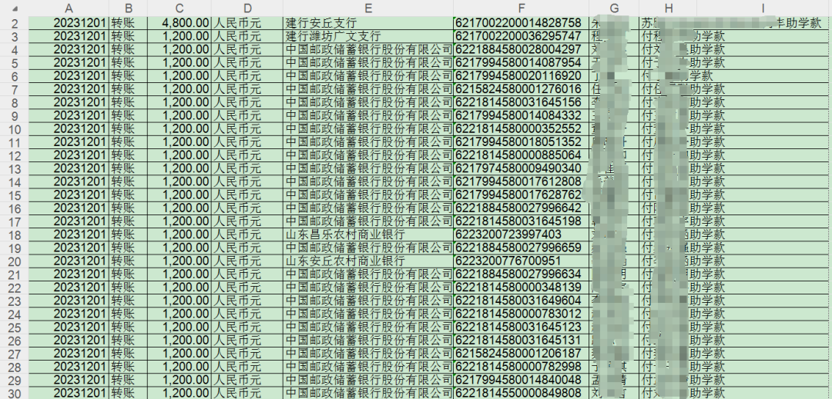Select column B header
Viewport: 832px width, 399px height.
(x=128, y=8)
